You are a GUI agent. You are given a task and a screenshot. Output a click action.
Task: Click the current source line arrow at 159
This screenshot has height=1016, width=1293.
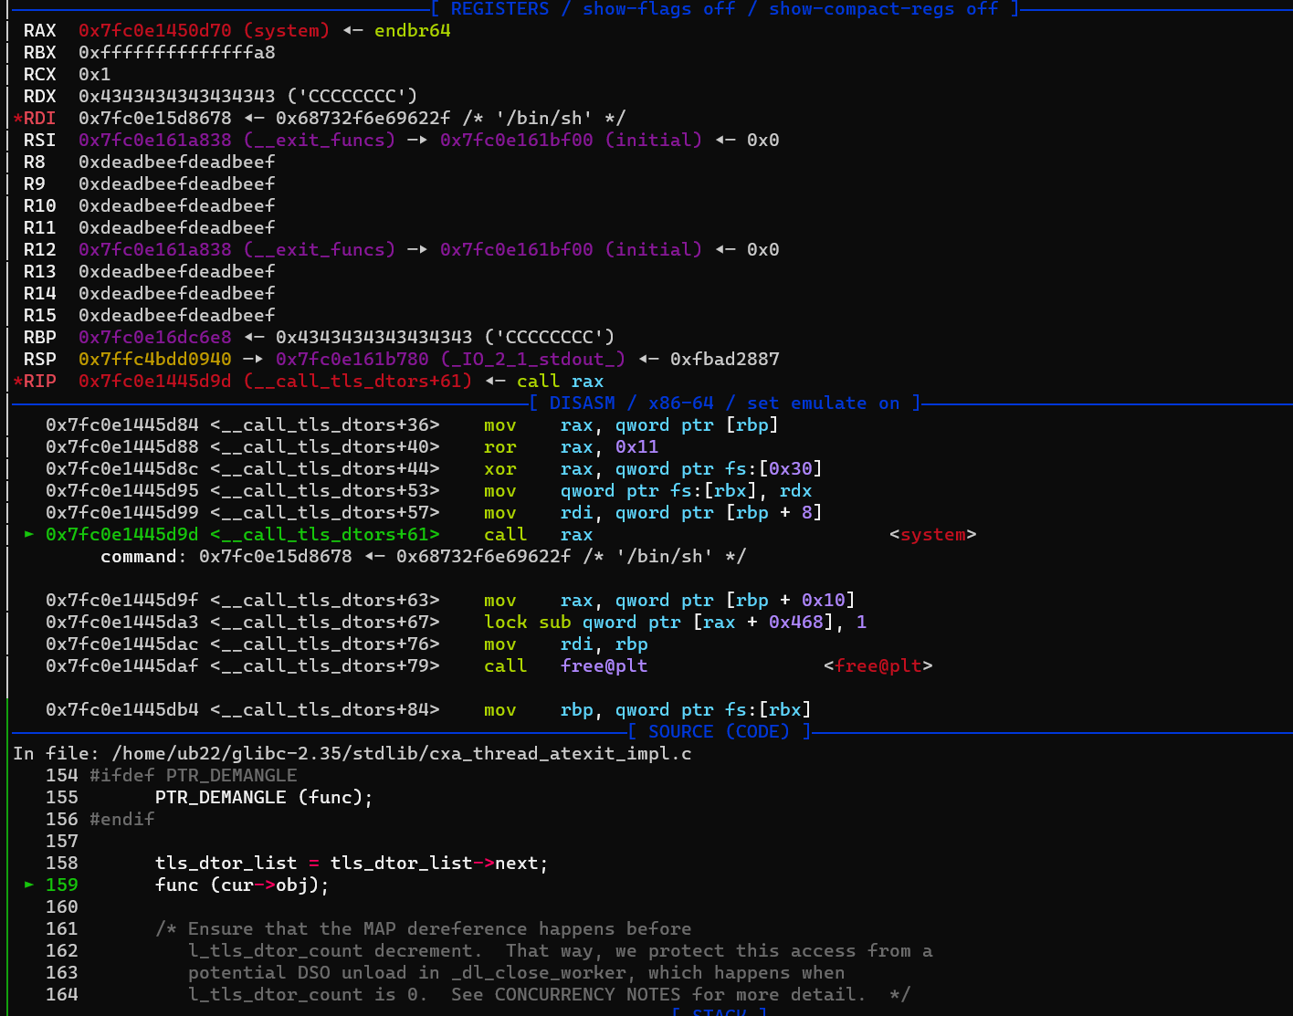pos(29,885)
